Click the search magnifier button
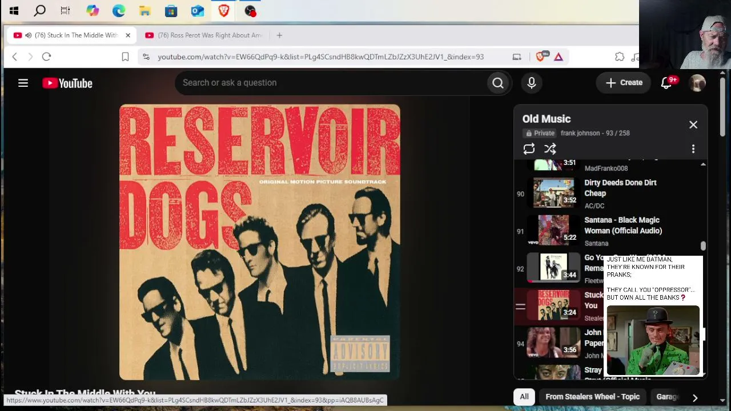 click(x=498, y=83)
